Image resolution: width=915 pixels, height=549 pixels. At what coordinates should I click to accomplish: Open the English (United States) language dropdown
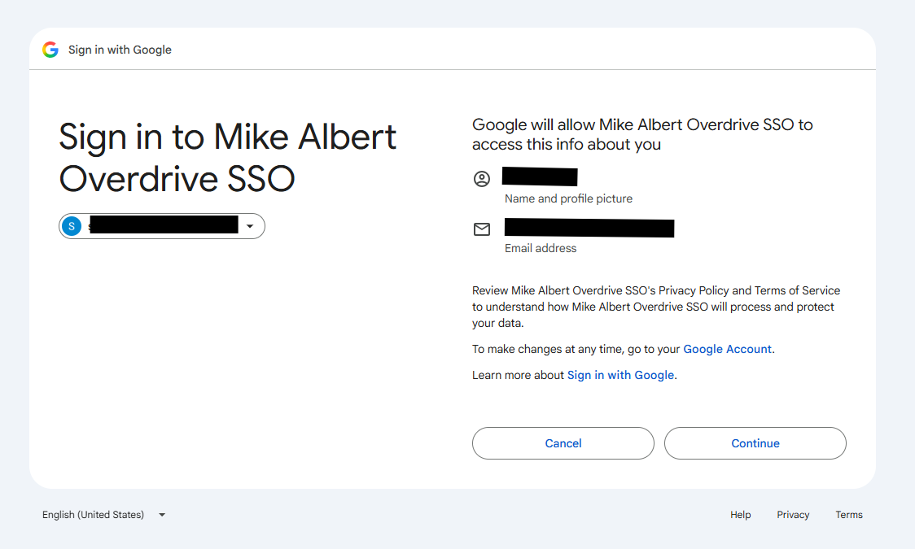[x=104, y=515]
